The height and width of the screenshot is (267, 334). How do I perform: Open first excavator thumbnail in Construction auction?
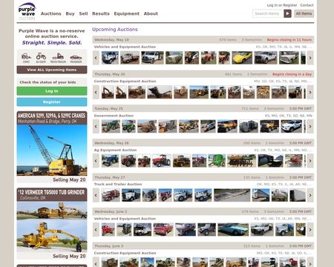click(108, 92)
